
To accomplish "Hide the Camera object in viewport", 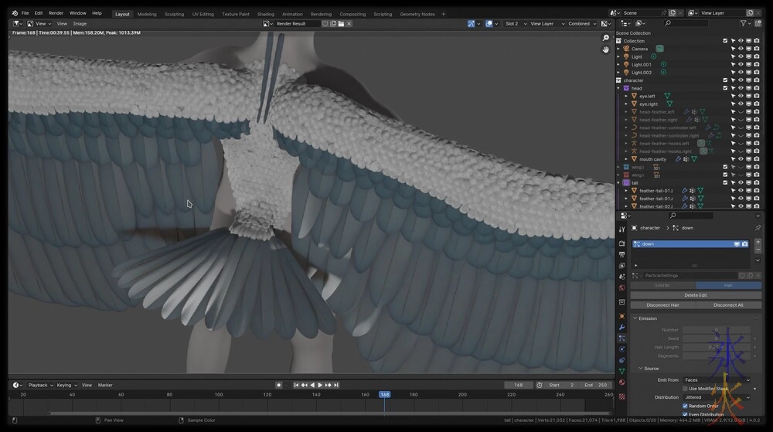I will [x=741, y=49].
